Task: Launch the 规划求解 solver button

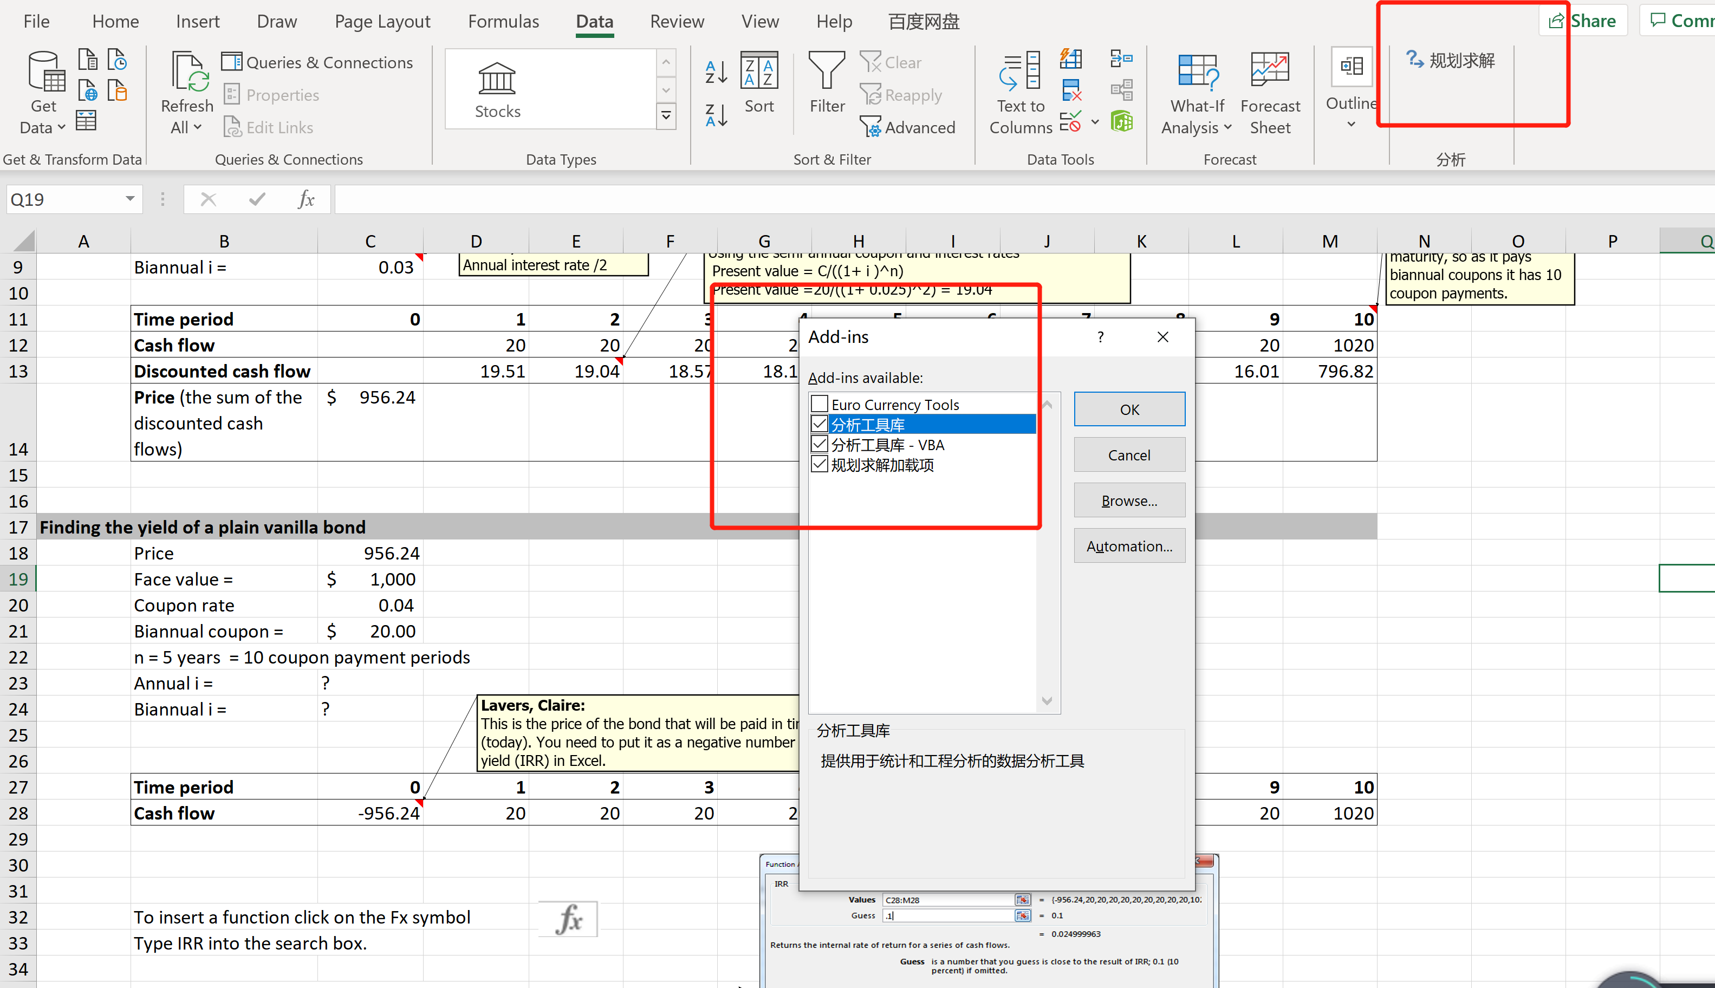Action: pos(1451,60)
